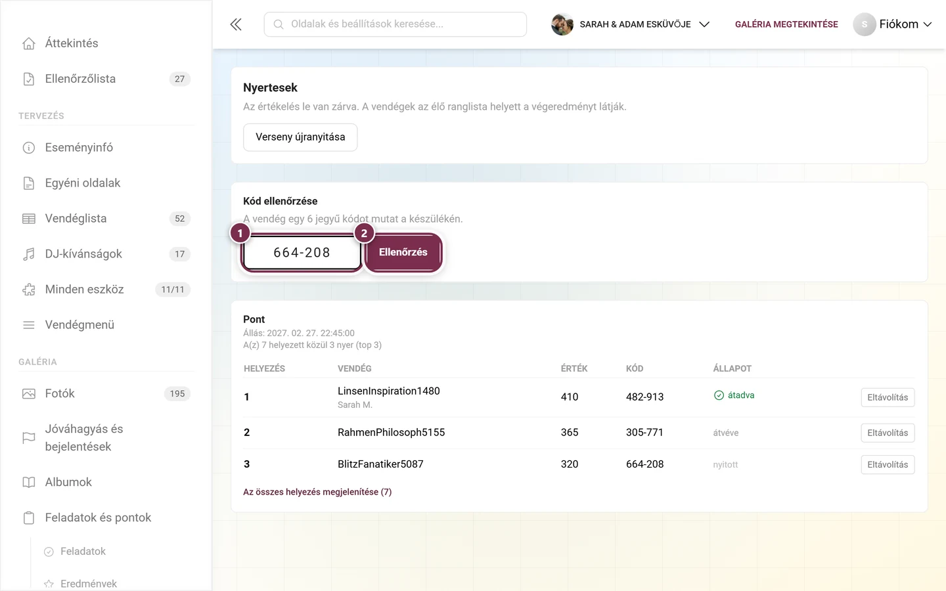Click the Ellenőrzőlista document icon
The image size is (946, 591).
[29, 79]
